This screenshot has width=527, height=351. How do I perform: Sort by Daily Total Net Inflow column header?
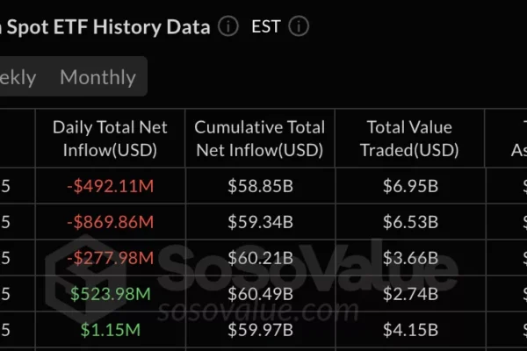[x=110, y=139]
